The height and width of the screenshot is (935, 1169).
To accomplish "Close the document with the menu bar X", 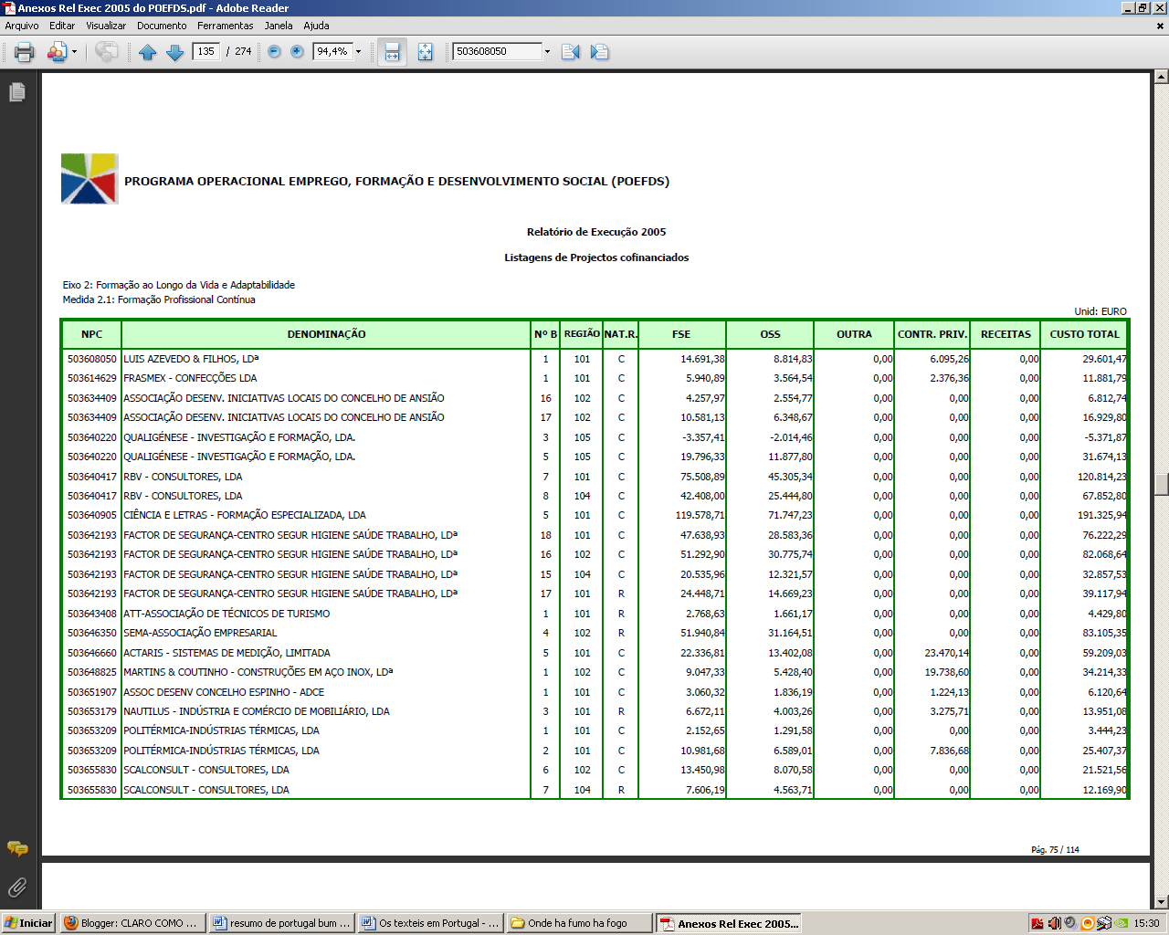I will point(1161,26).
